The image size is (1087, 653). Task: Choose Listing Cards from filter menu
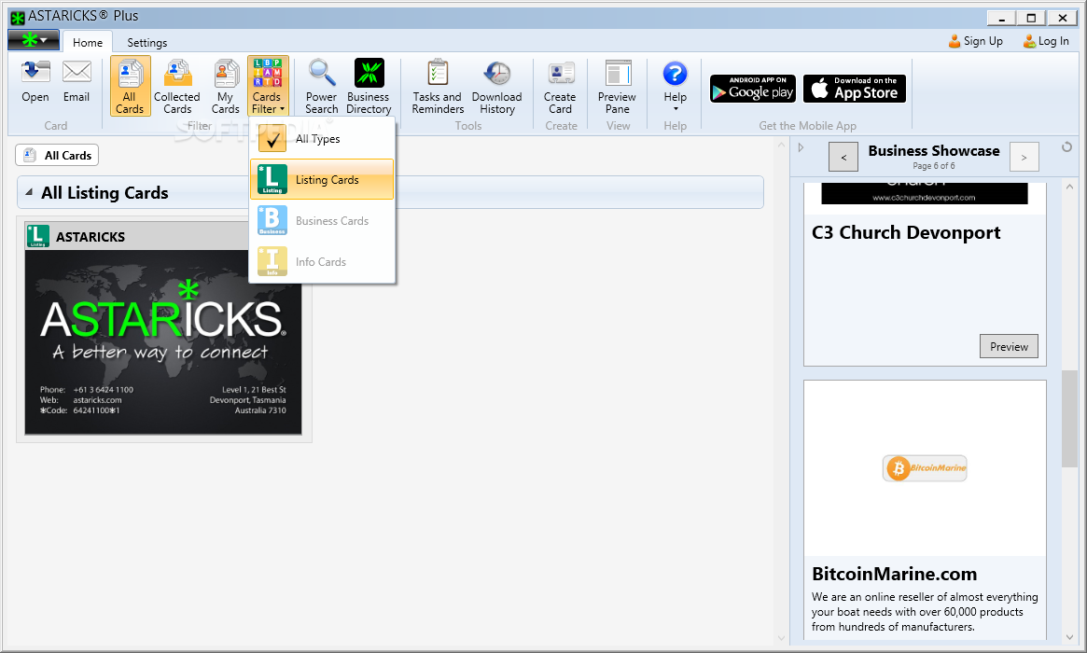[x=322, y=179]
